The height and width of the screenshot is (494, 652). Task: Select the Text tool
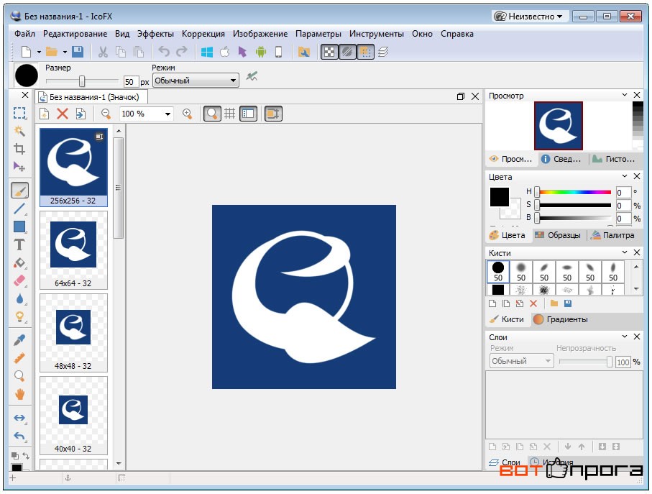19,244
